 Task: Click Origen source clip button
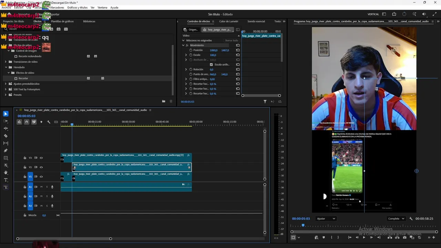click(191, 30)
